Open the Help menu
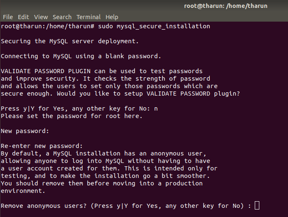 coord(112,17)
